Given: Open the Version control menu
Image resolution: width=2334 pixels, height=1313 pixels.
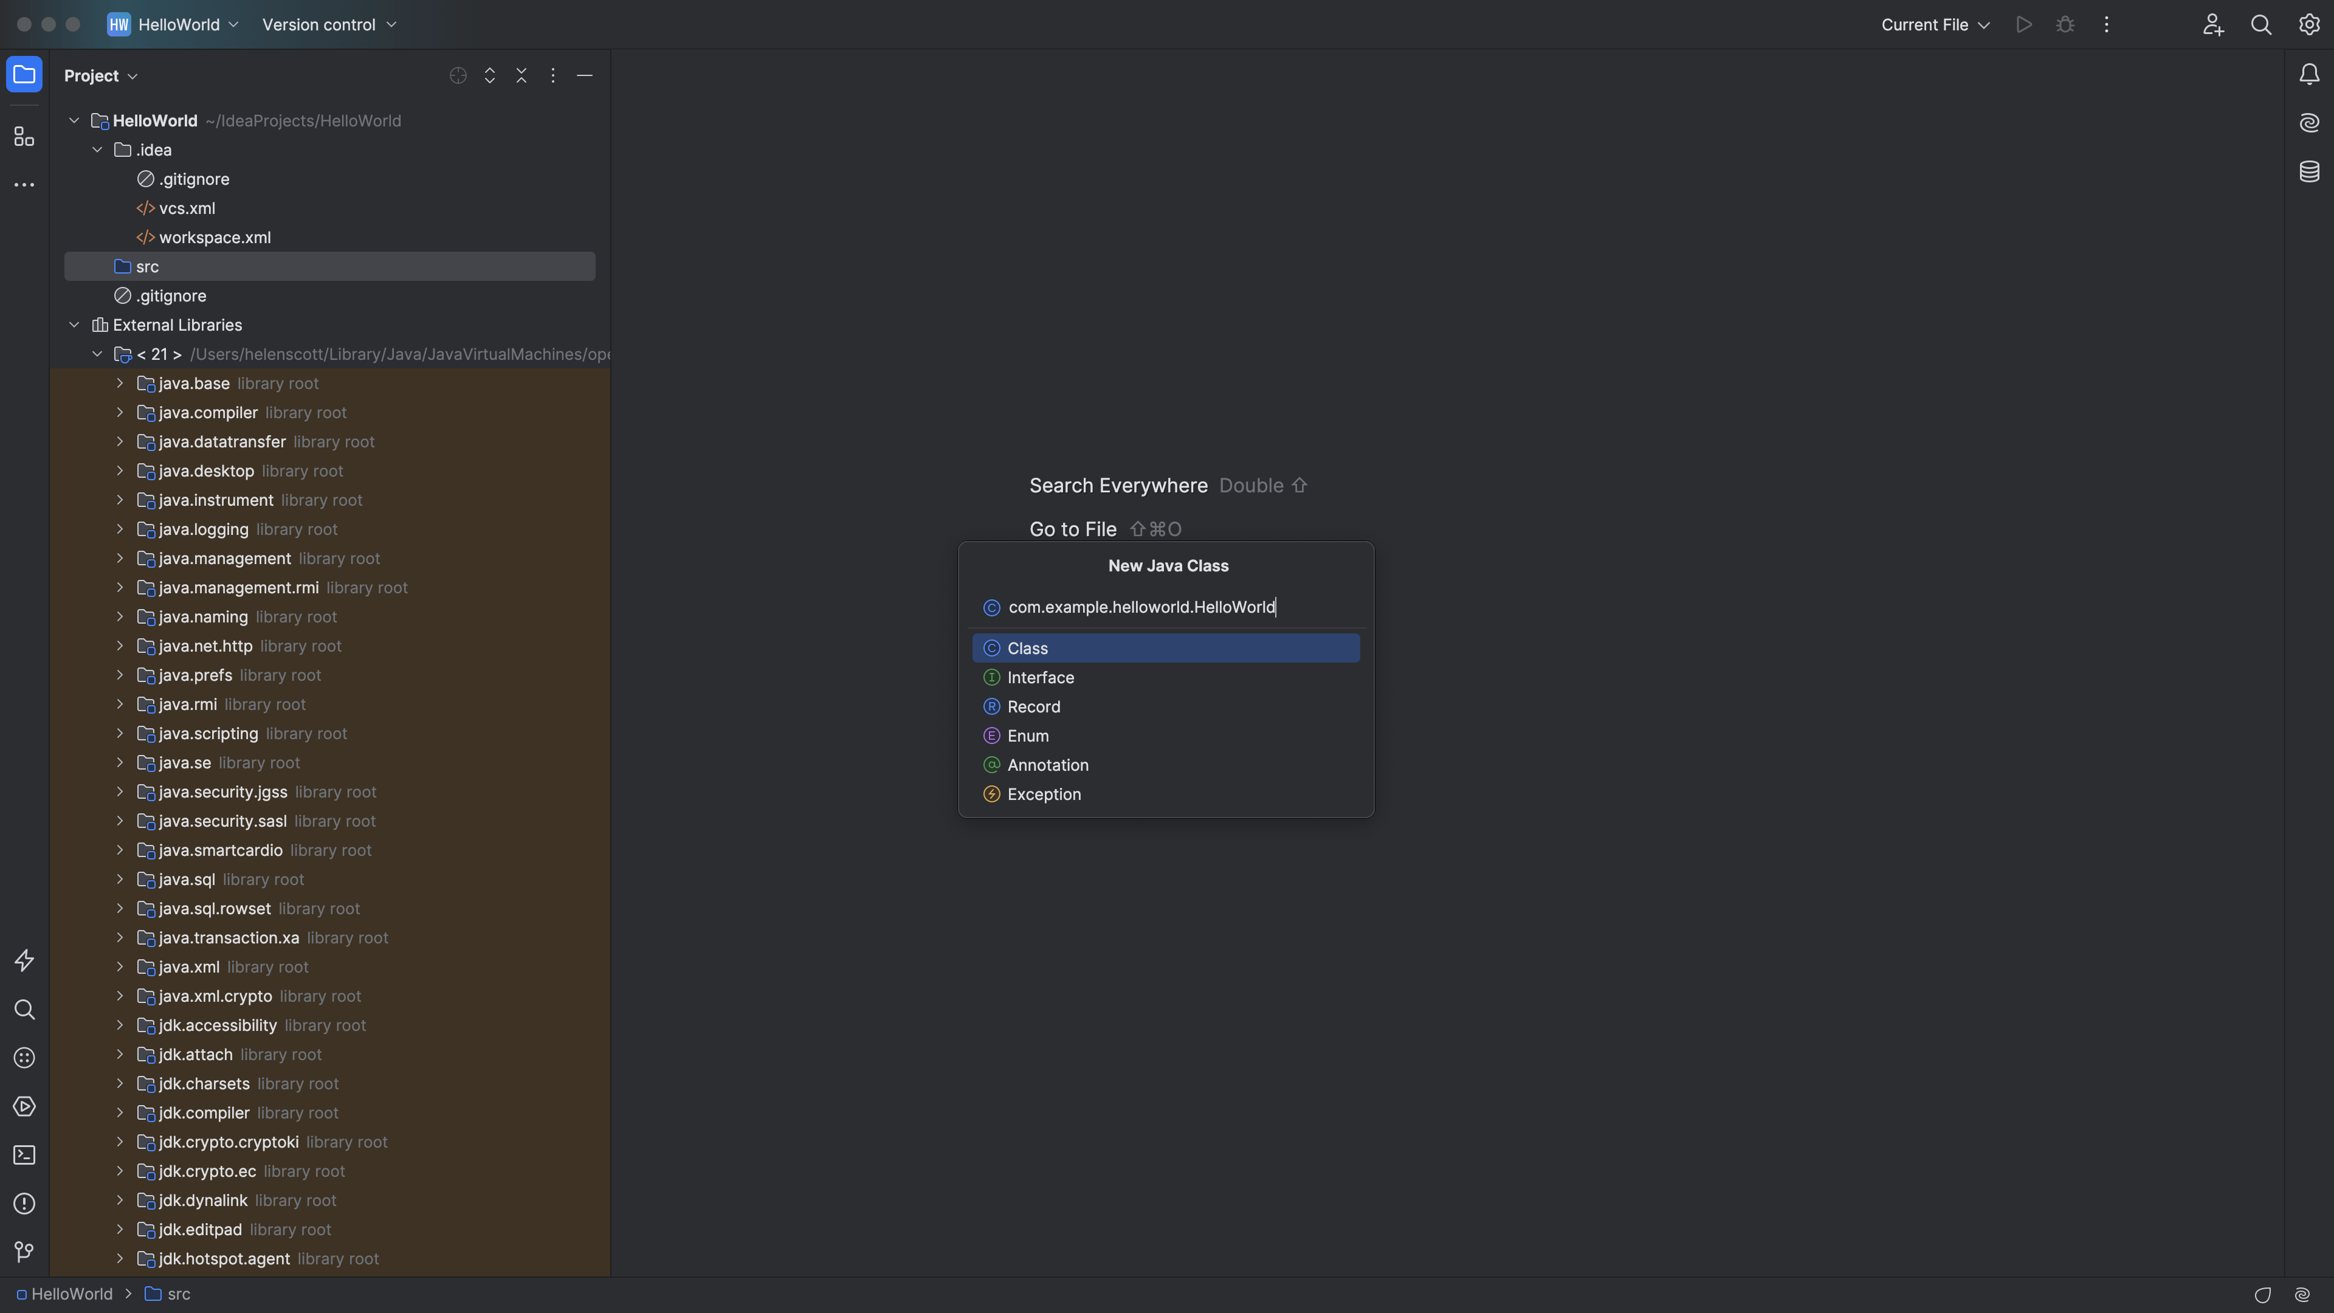Looking at the screenshot, I should tap(328, 24).
